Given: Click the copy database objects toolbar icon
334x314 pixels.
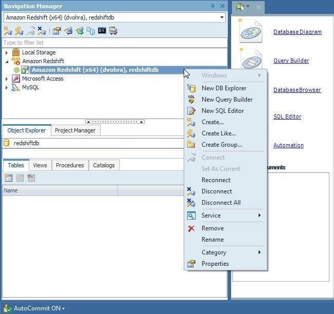Looking at the screenshot, I should pos(91,31).
